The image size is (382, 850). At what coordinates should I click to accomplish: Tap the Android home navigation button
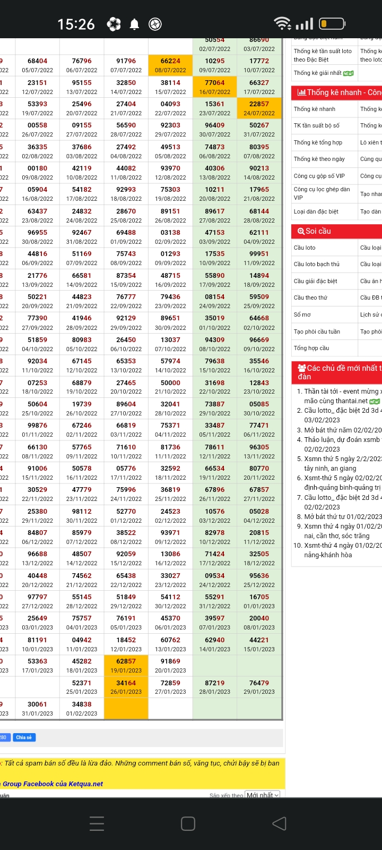pos(188,823)
